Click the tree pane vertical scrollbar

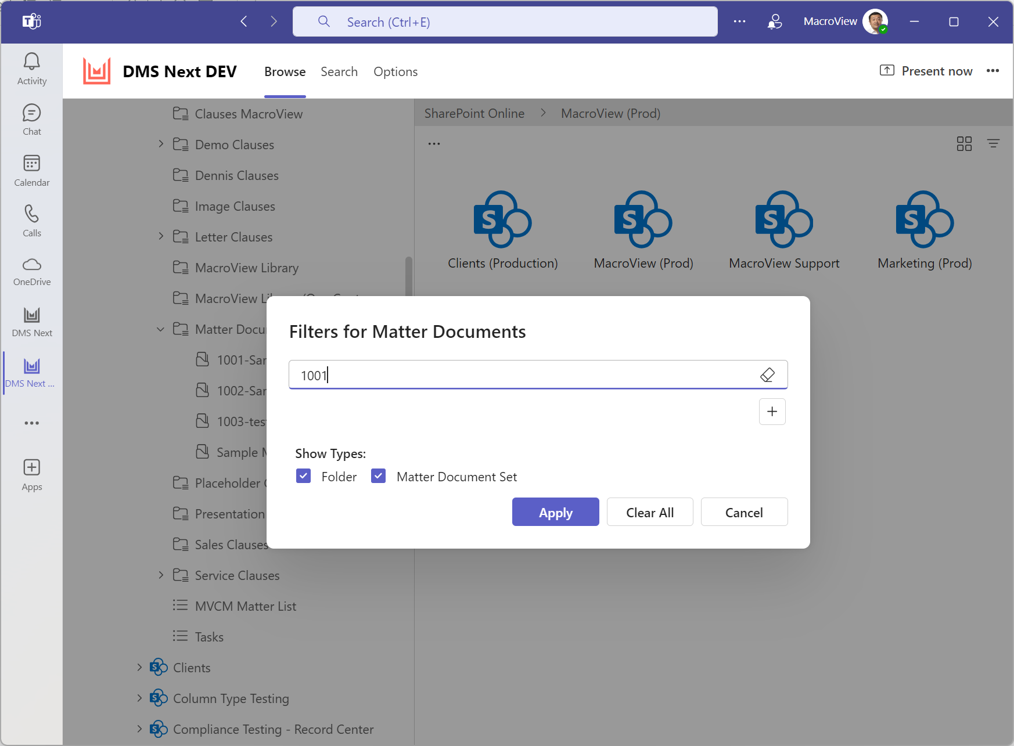408,278
